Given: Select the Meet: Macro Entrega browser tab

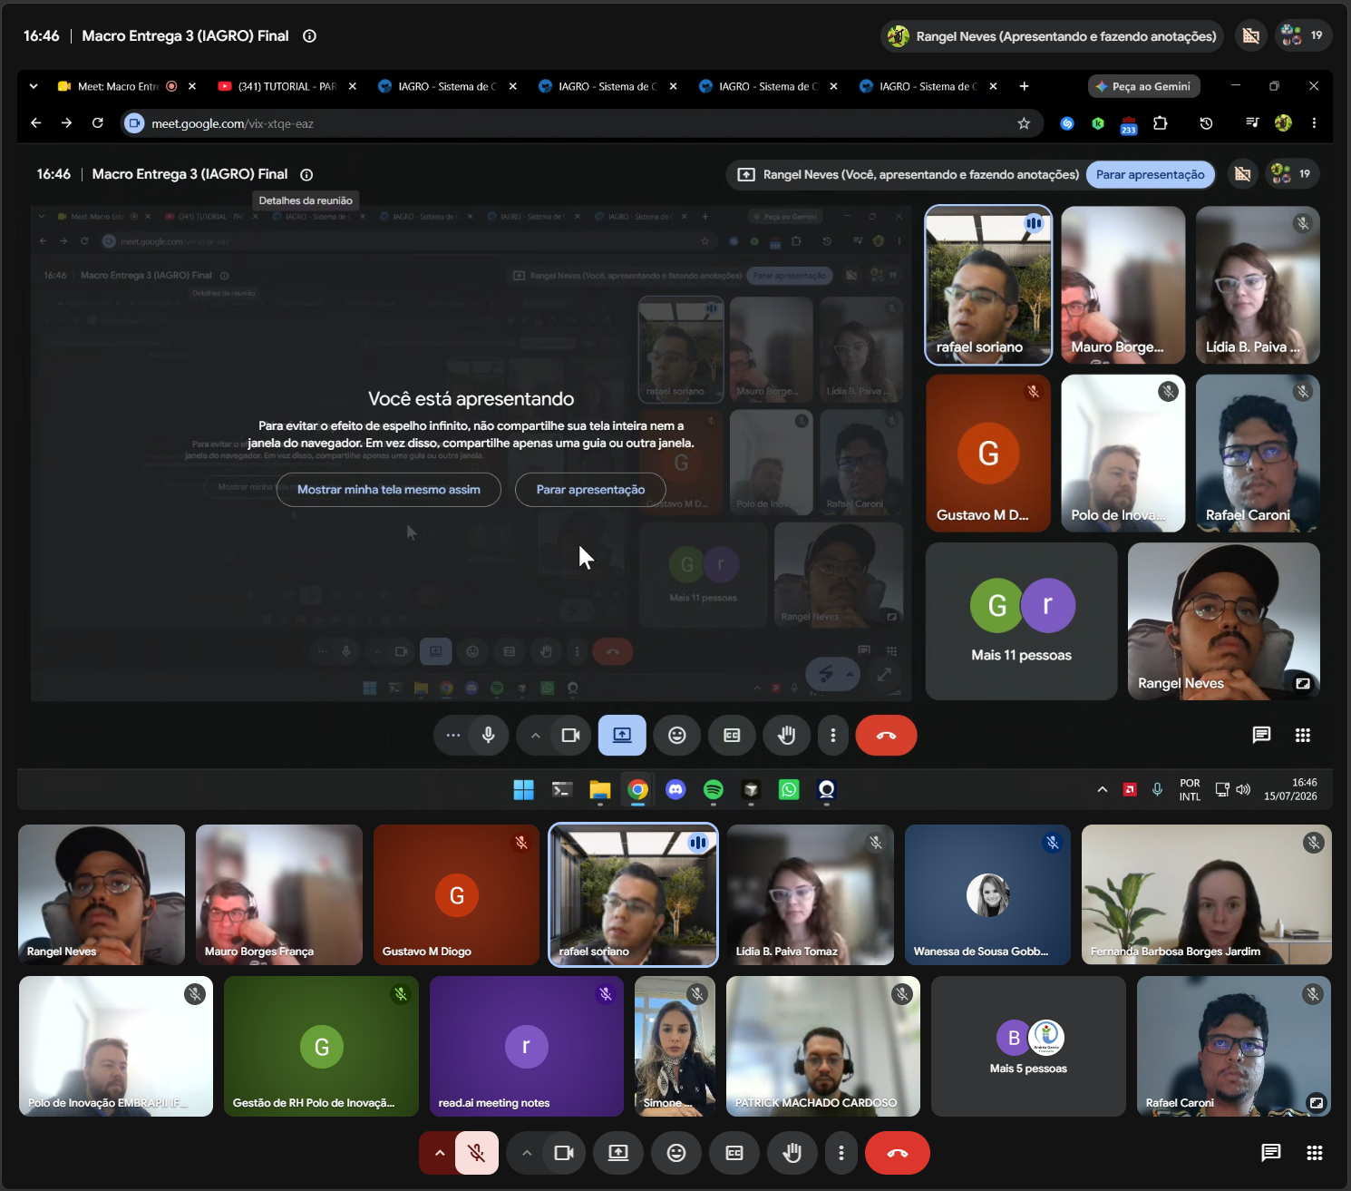Looking at the screenshot, I should coord(119,86).
